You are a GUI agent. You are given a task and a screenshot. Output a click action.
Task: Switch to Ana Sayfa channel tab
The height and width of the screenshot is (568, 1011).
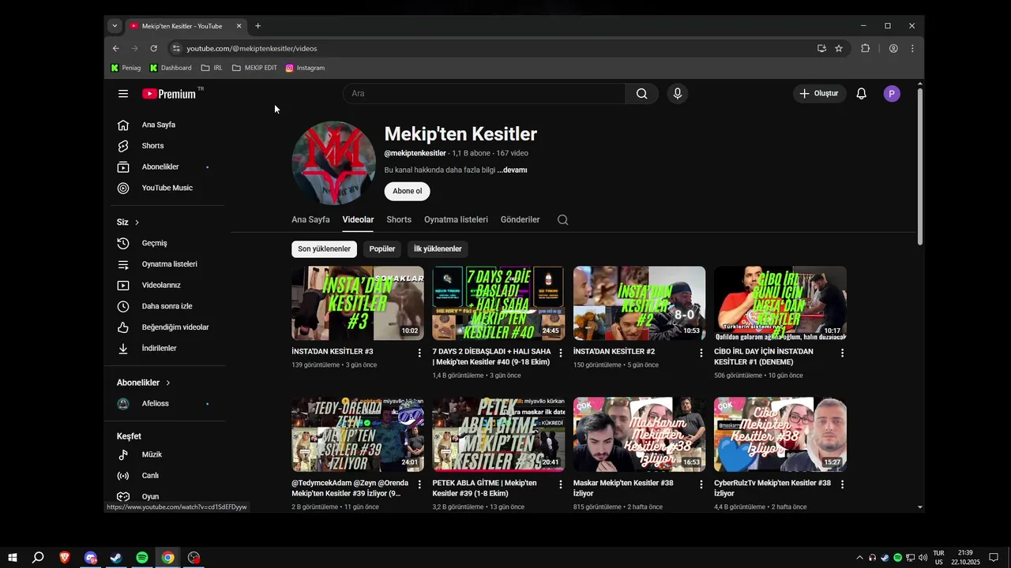310,220
